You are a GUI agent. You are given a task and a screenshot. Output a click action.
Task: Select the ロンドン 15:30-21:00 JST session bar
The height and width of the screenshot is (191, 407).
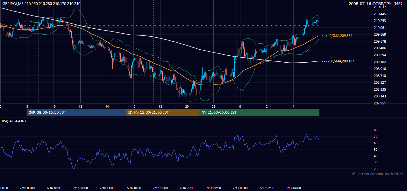pyautogui.click(x=163, y=112)
